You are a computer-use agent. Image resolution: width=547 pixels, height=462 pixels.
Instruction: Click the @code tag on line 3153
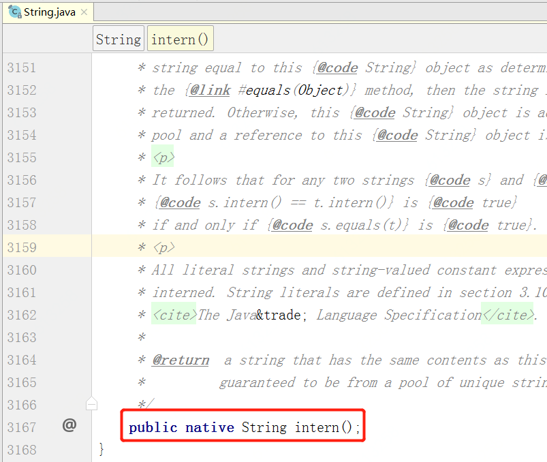[x=375, y=112]
